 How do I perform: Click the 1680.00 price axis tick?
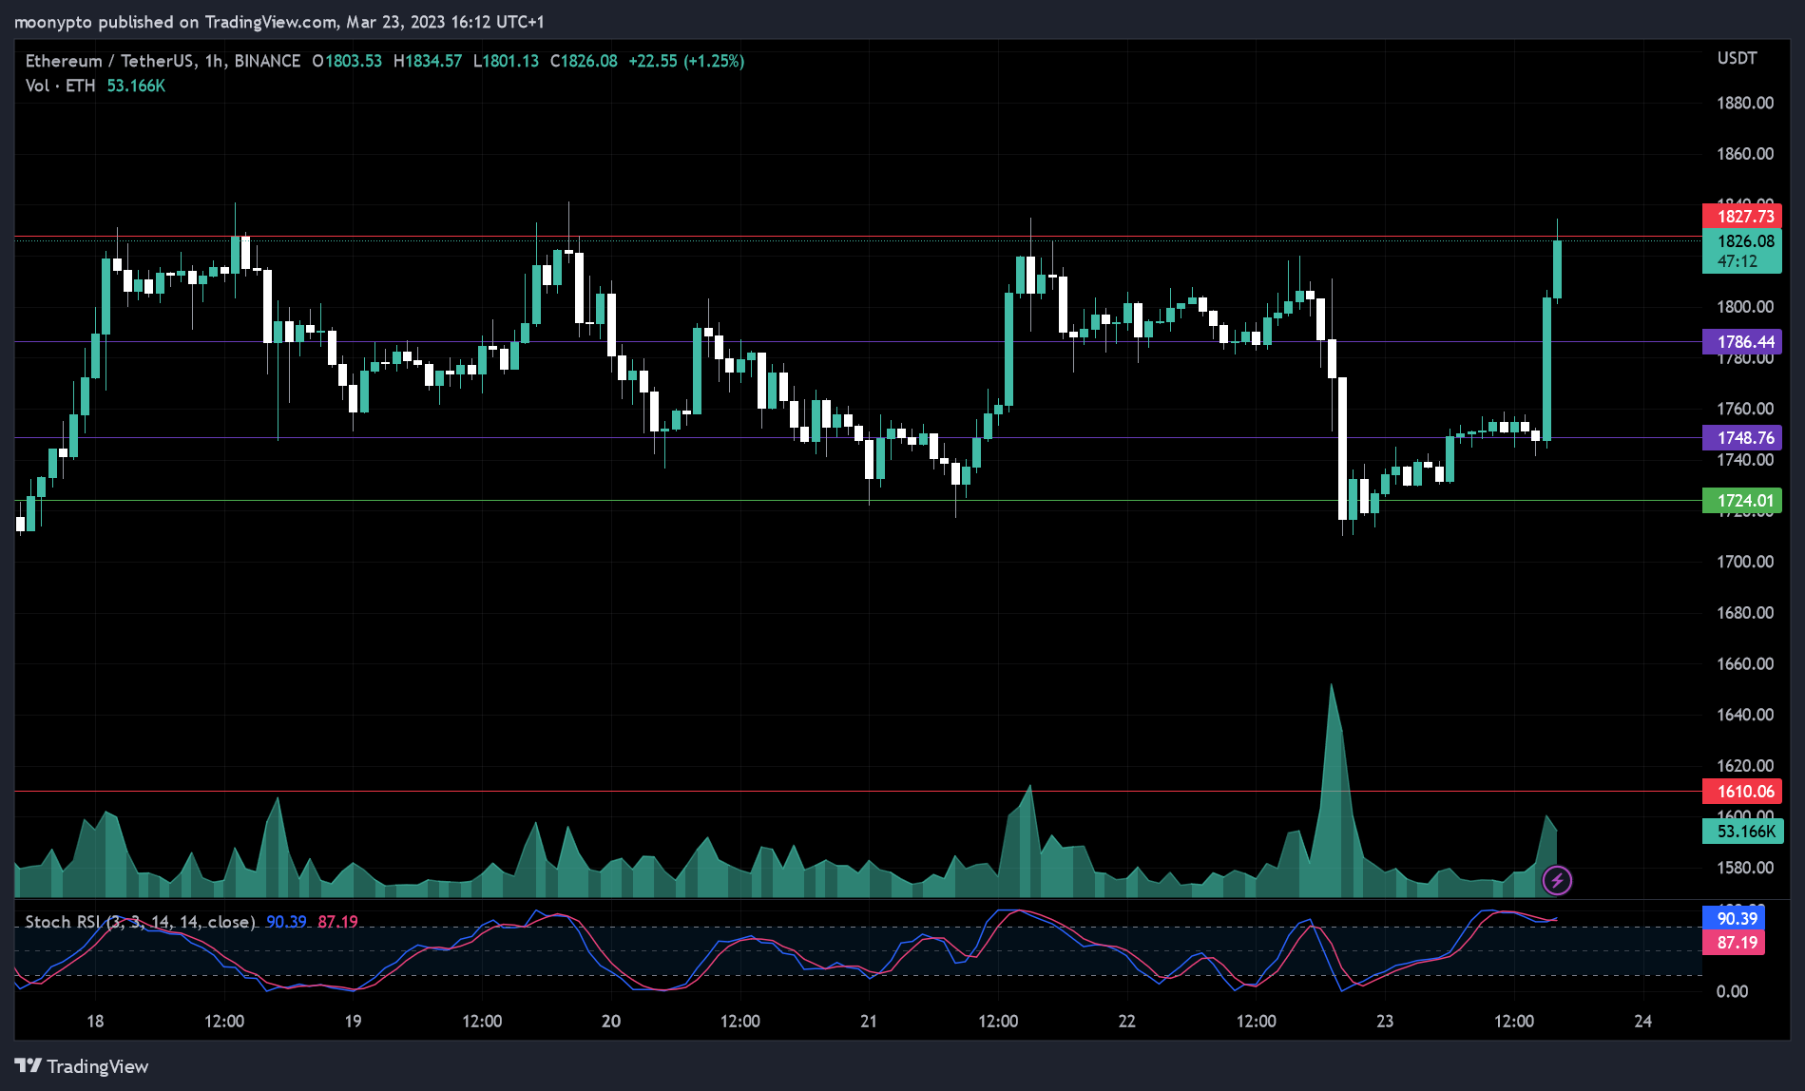pos(1745,612)
